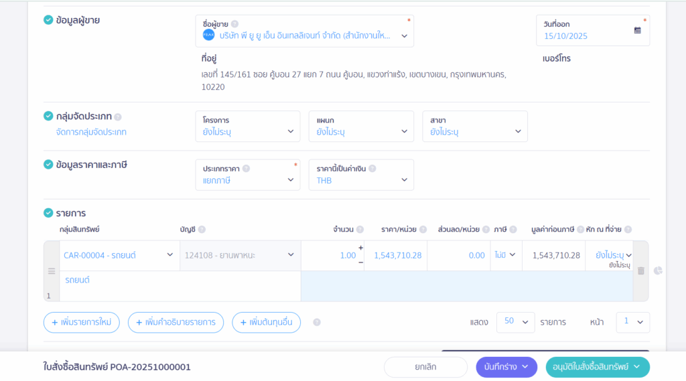Click help icon next to ประเภทราคา
The width and height of the screenshot is (686, 381).
pyautogui.click(x=246, y=169)
